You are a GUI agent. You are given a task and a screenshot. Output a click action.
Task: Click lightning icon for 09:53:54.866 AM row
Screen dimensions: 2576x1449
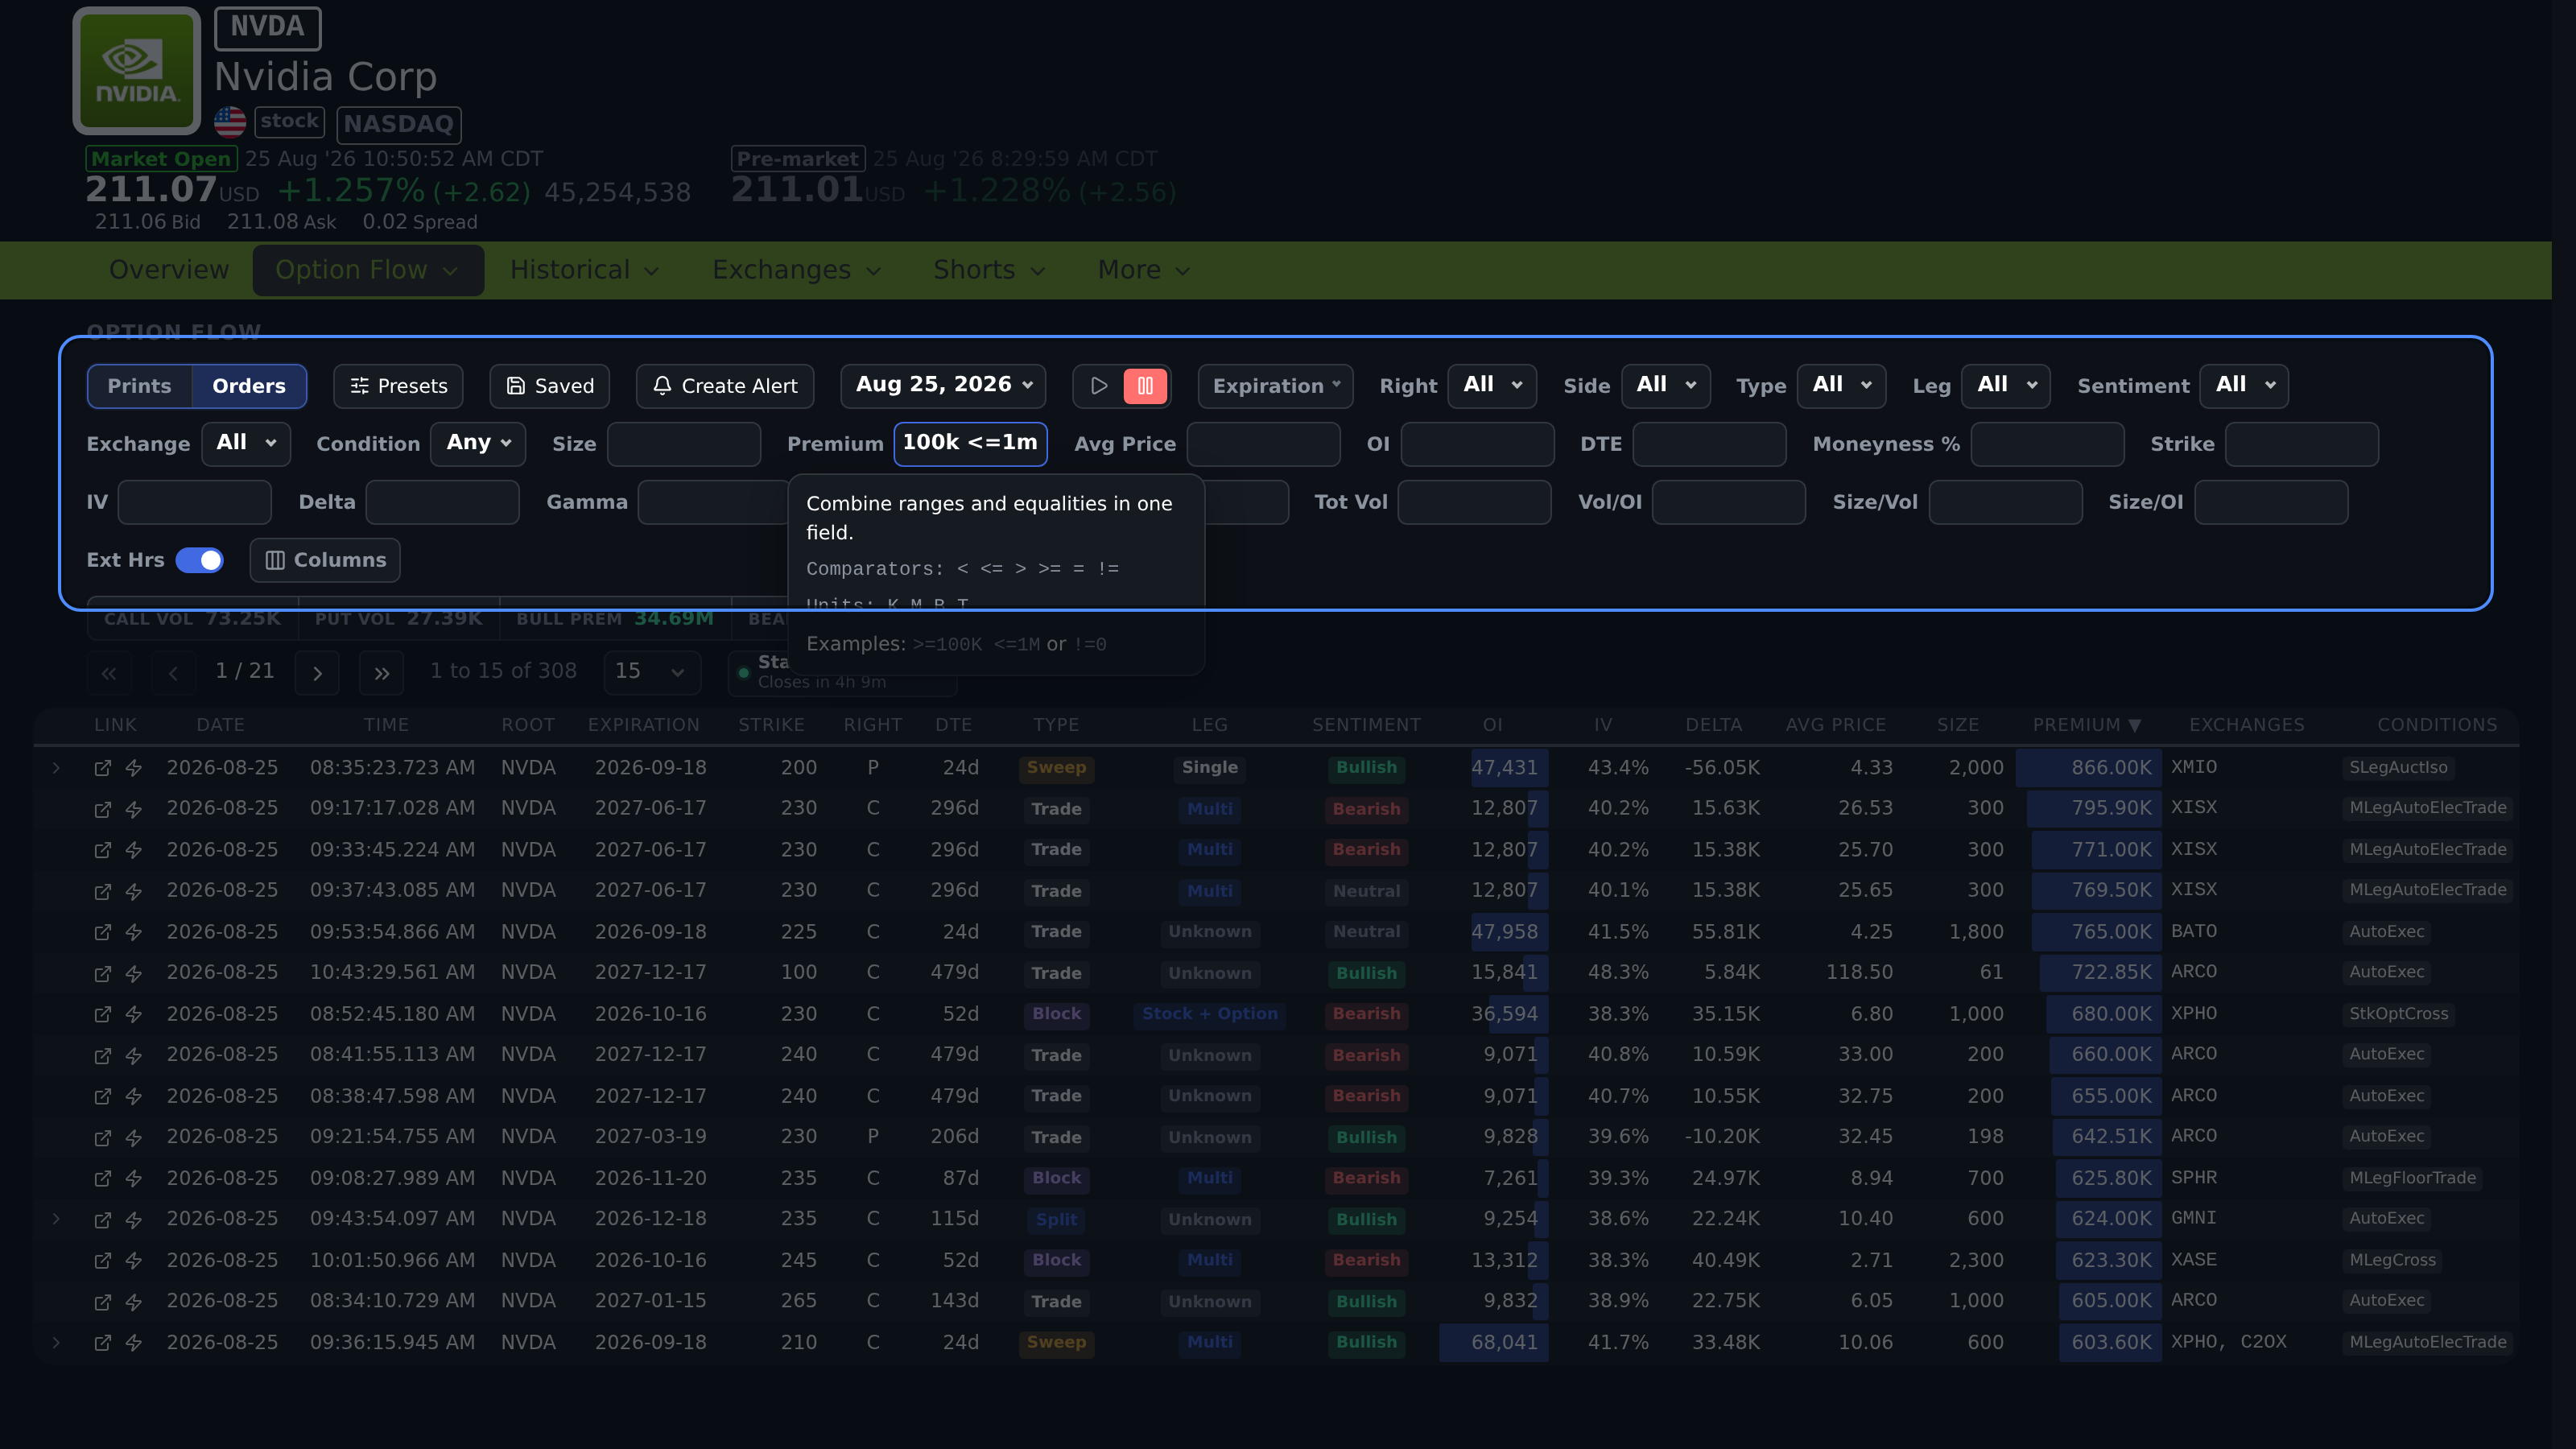pyautogui.click(x=133, y=932)
